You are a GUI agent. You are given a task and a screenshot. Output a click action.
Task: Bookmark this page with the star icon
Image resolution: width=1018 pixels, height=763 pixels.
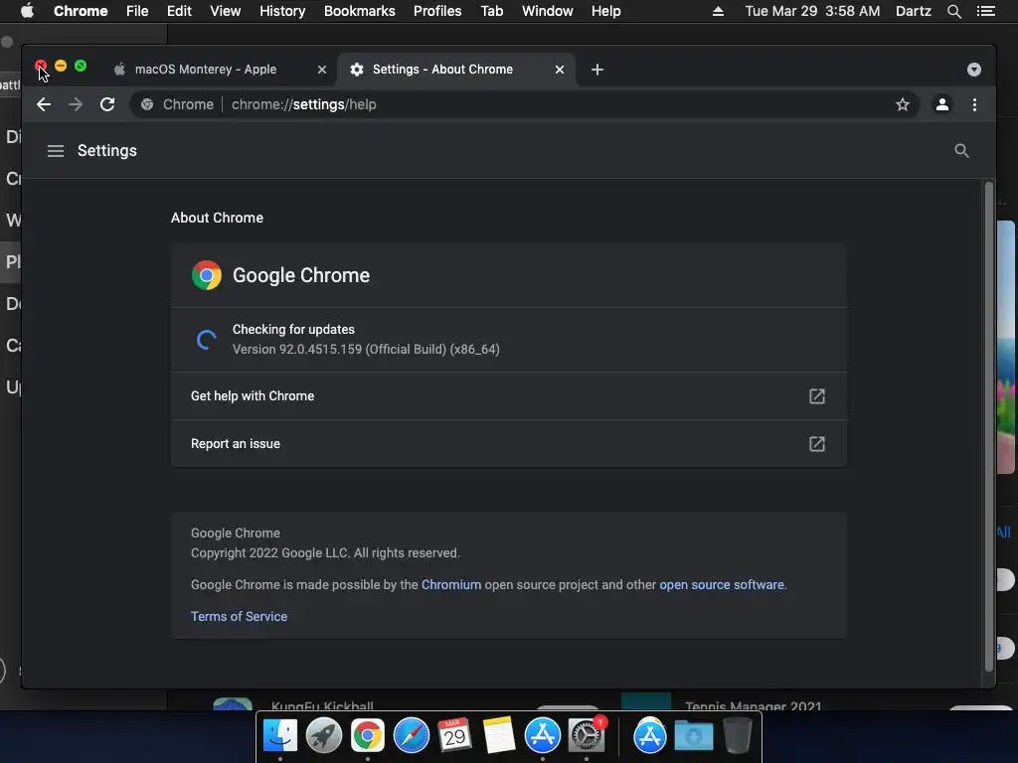click(903, 104)
